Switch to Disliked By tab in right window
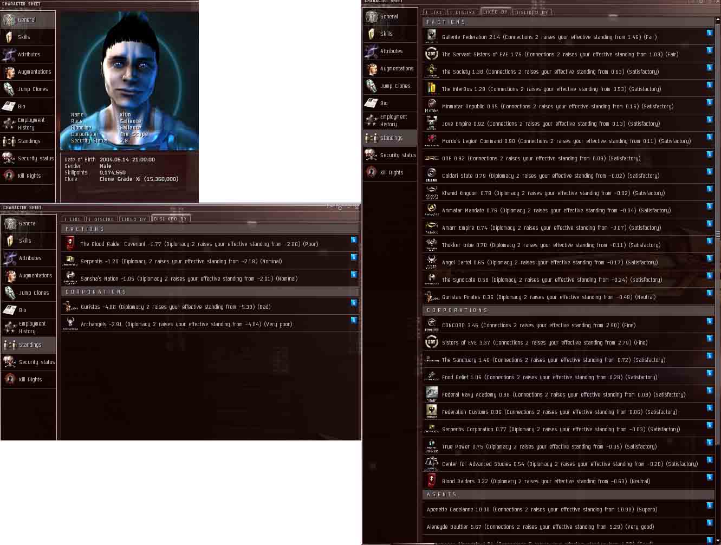The height and width of the screenshot is (545, 721). coord(531,12)
